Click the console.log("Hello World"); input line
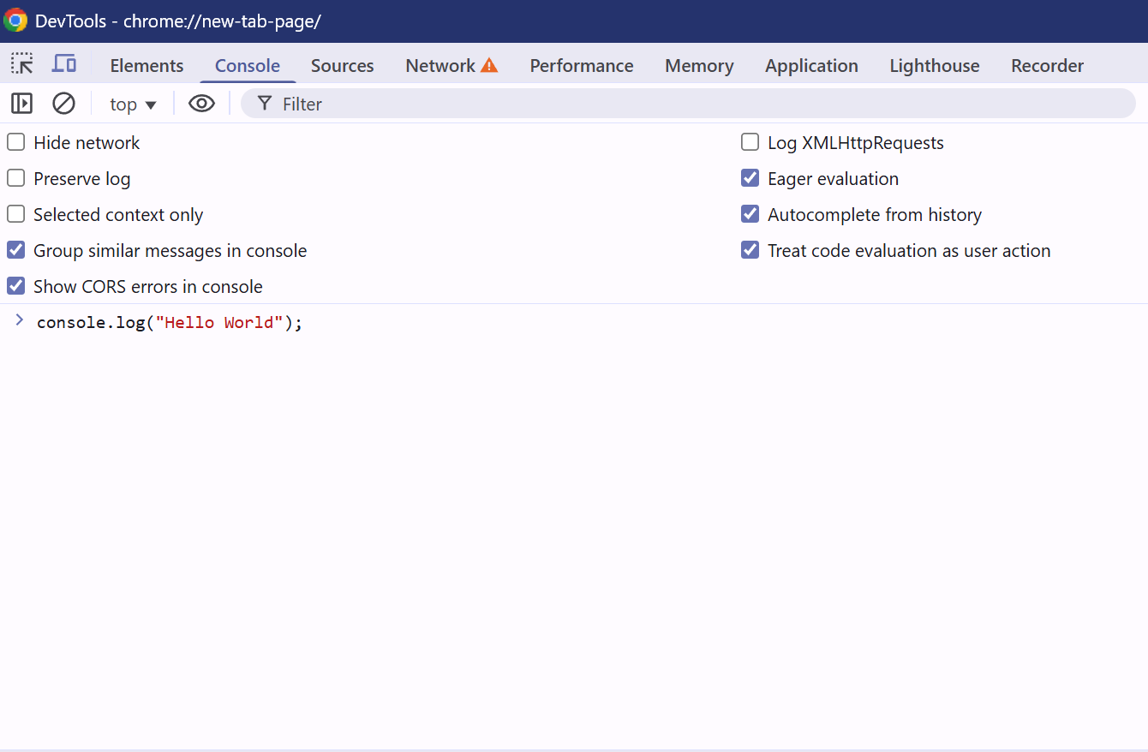 tap(170, 323)
